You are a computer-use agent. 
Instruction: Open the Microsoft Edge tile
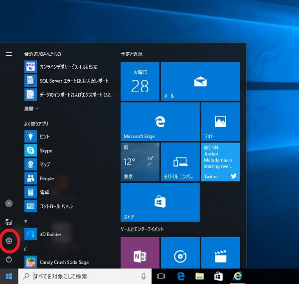(x=160, y=122)
